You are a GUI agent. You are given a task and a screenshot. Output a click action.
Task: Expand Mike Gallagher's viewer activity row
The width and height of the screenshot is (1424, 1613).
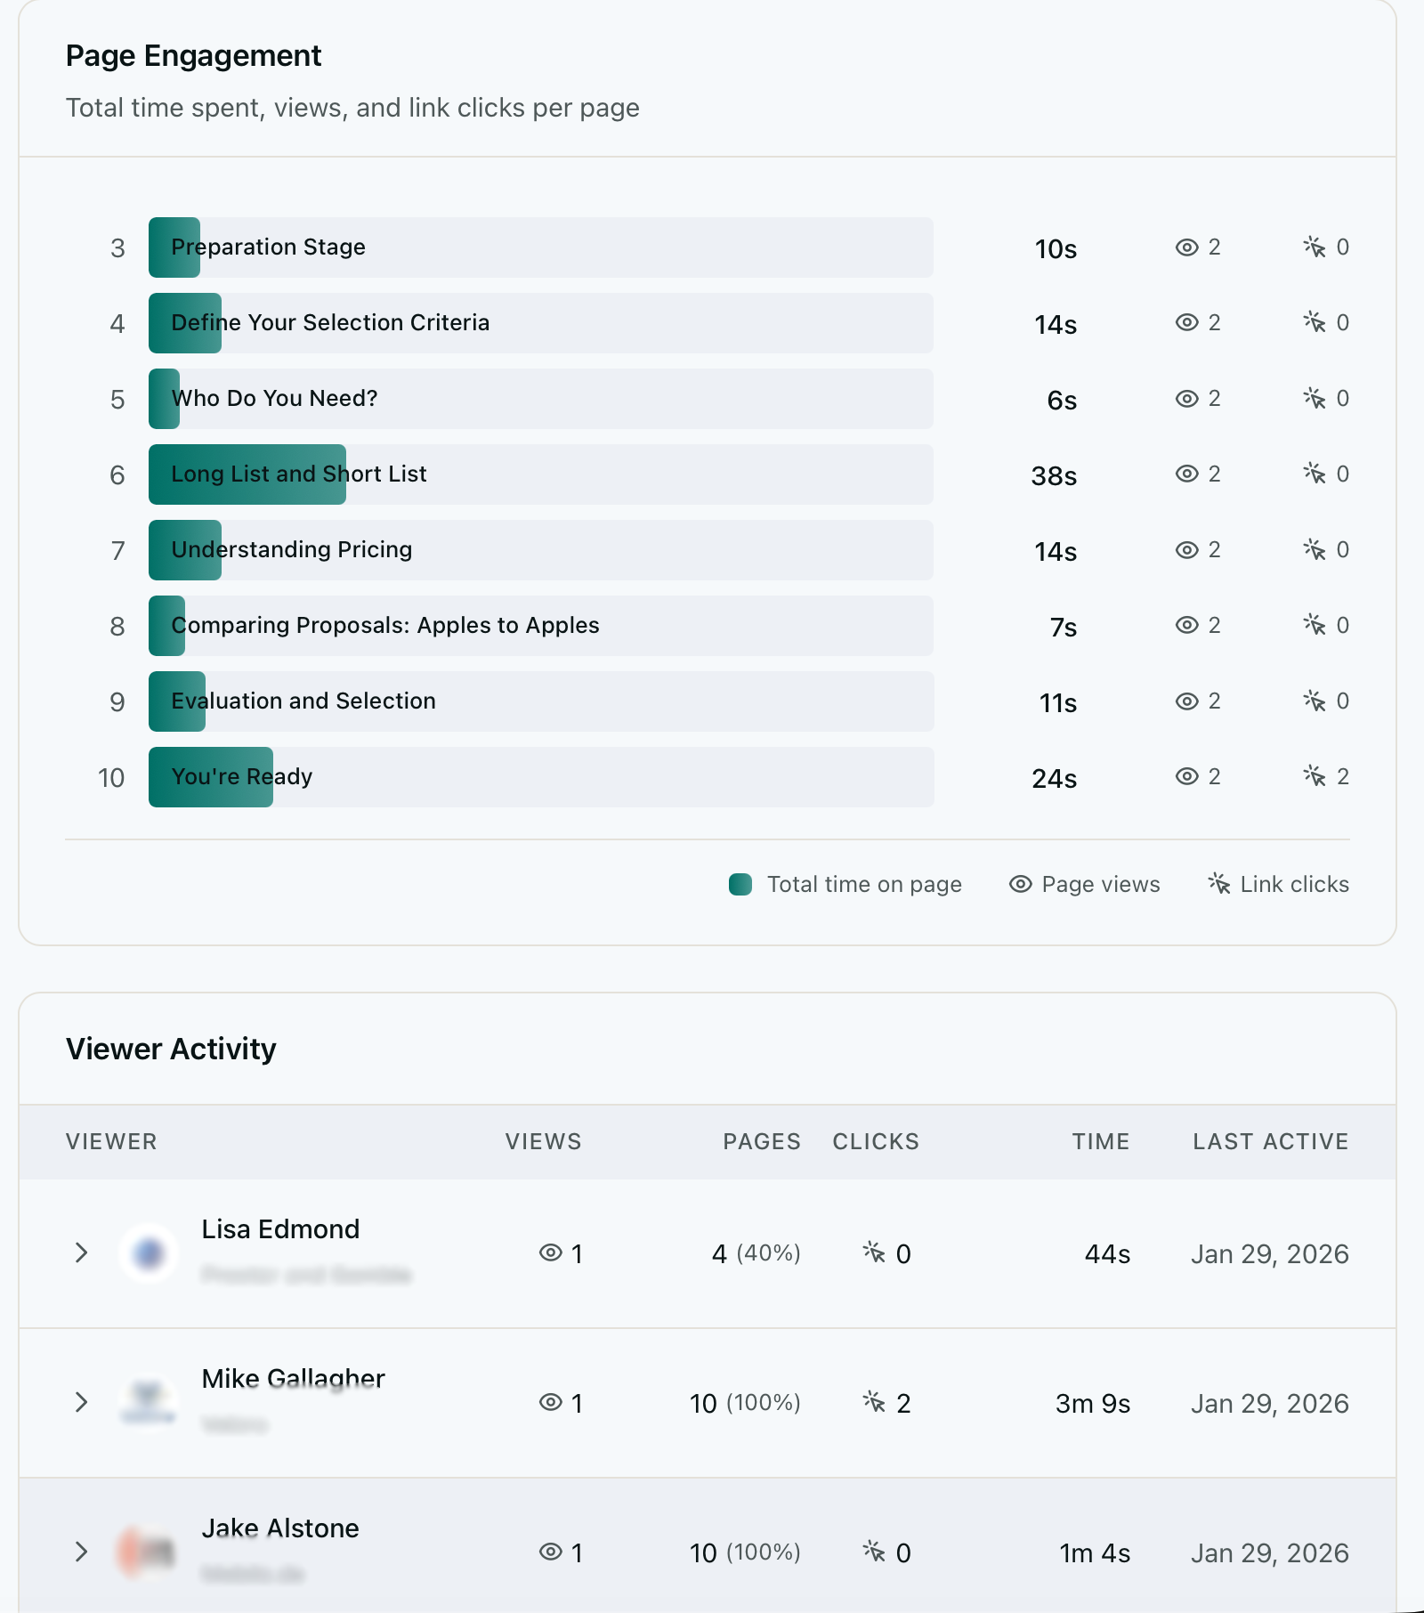[82, 1402]
